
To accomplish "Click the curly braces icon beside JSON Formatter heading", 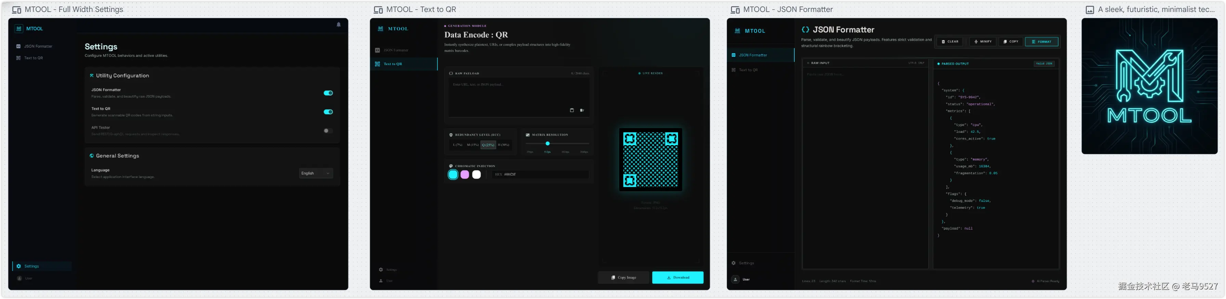I will coord(806,29).
